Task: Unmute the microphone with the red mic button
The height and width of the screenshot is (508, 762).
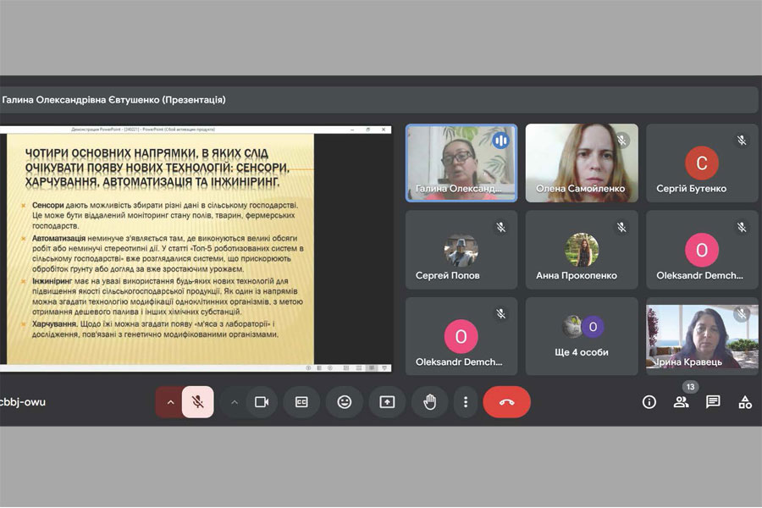Action: pos(197,402)
